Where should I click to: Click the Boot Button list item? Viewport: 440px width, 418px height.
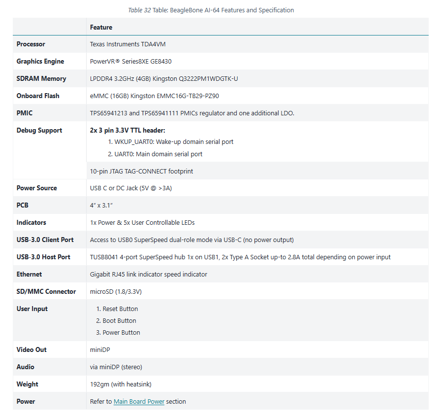[x=120, y=320]
